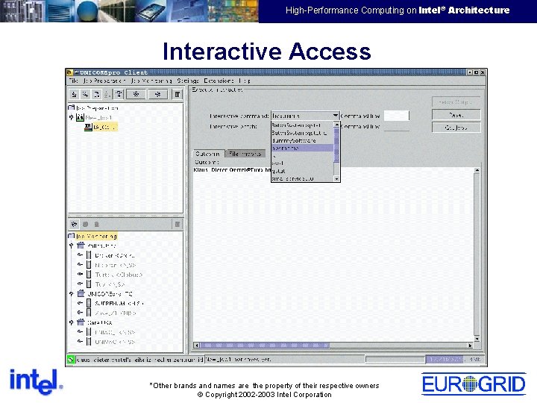The width and height of the screenshot is (537, 403).
Task: Choose pwd in the command list
Action: point(302,163)
